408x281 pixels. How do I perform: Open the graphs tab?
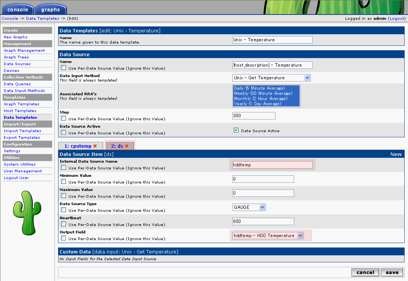51,10
